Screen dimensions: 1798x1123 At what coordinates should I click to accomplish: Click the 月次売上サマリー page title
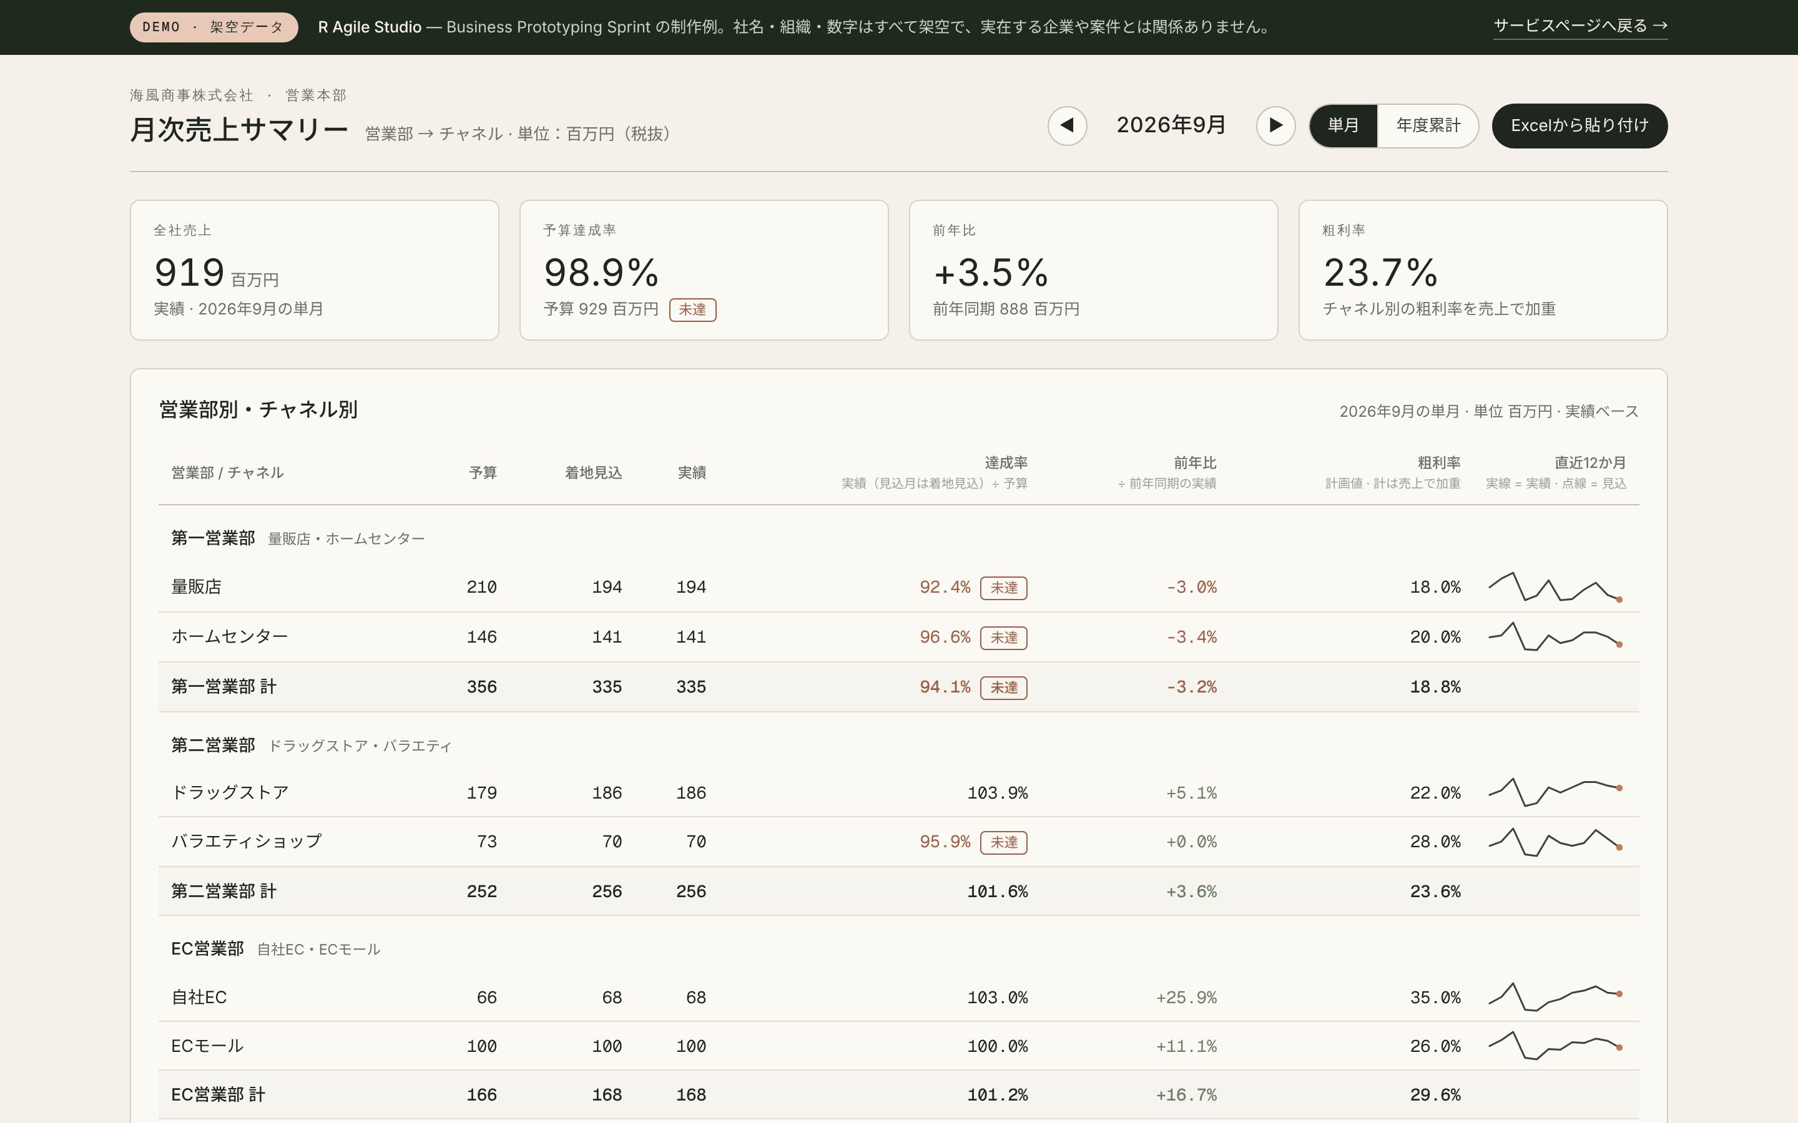(x=239, y=130)
